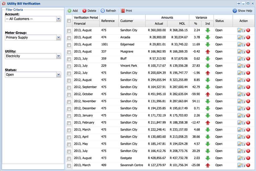Delete the Arcadia row using red X
The height and width of the screenshot is (171, 256).
point(248,37)
